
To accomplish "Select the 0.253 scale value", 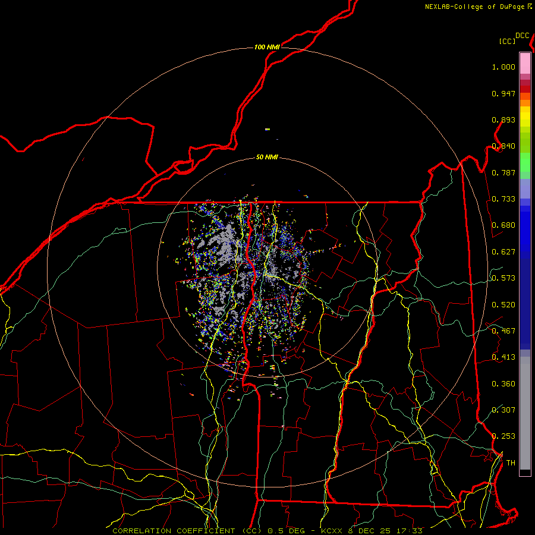I will 503,436.
